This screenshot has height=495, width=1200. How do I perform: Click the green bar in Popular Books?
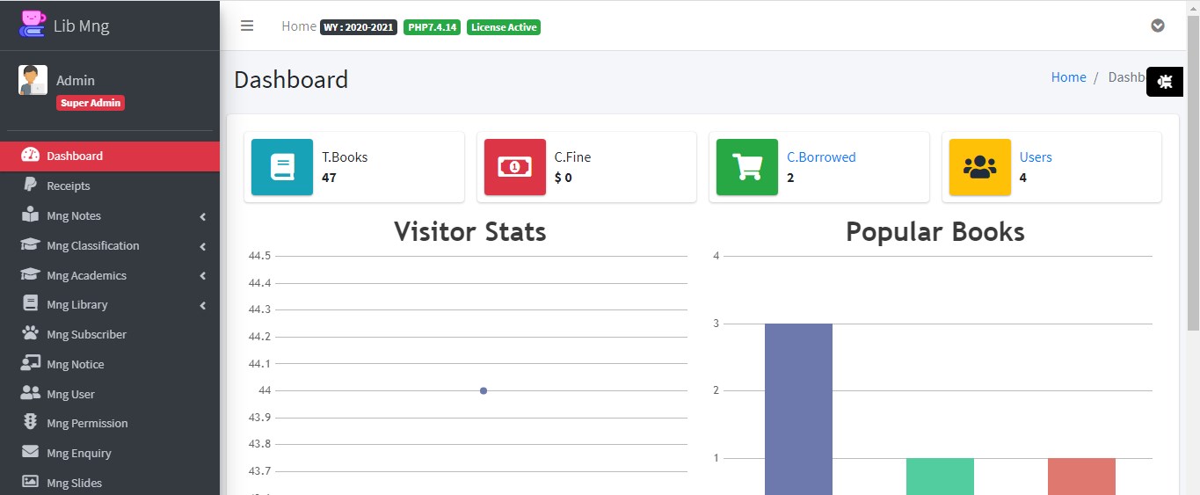pyautogui.click(x=940, y=477)
